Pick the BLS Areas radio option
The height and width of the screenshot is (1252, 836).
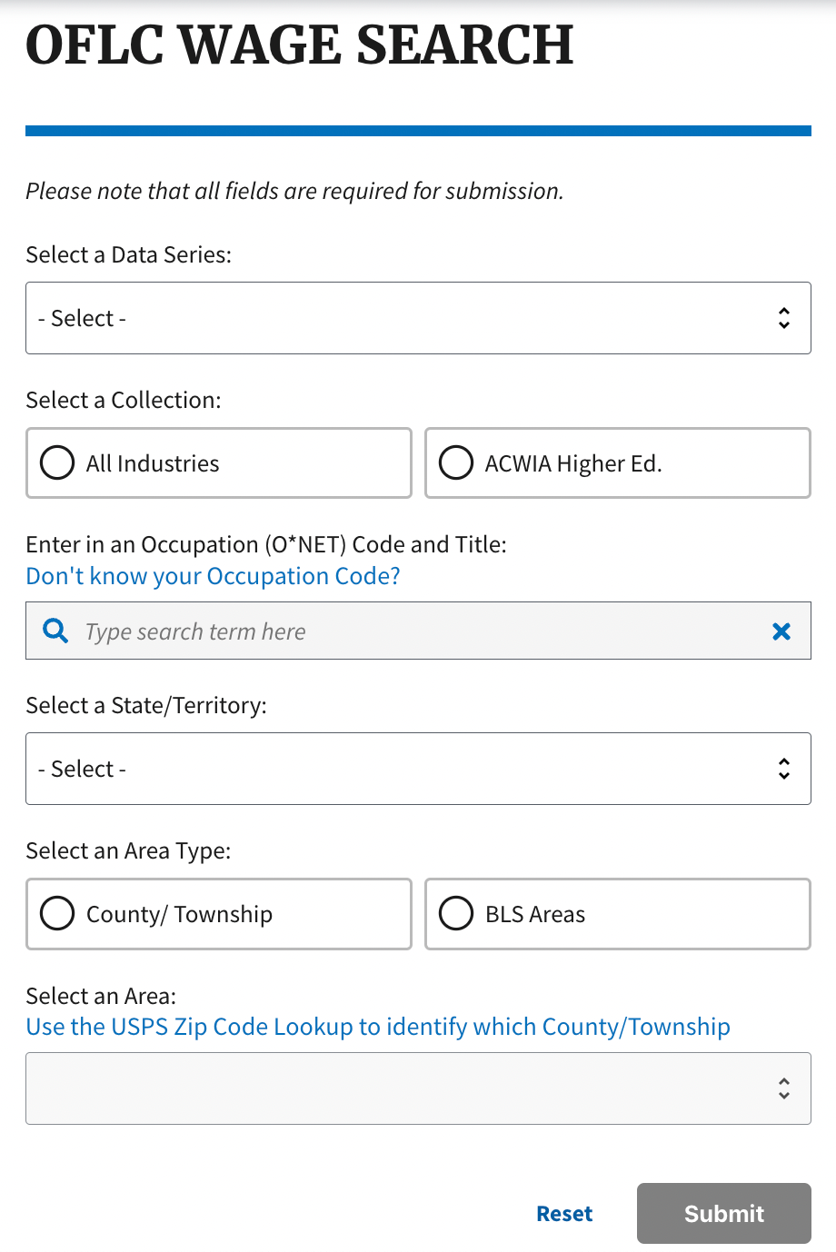456,913
